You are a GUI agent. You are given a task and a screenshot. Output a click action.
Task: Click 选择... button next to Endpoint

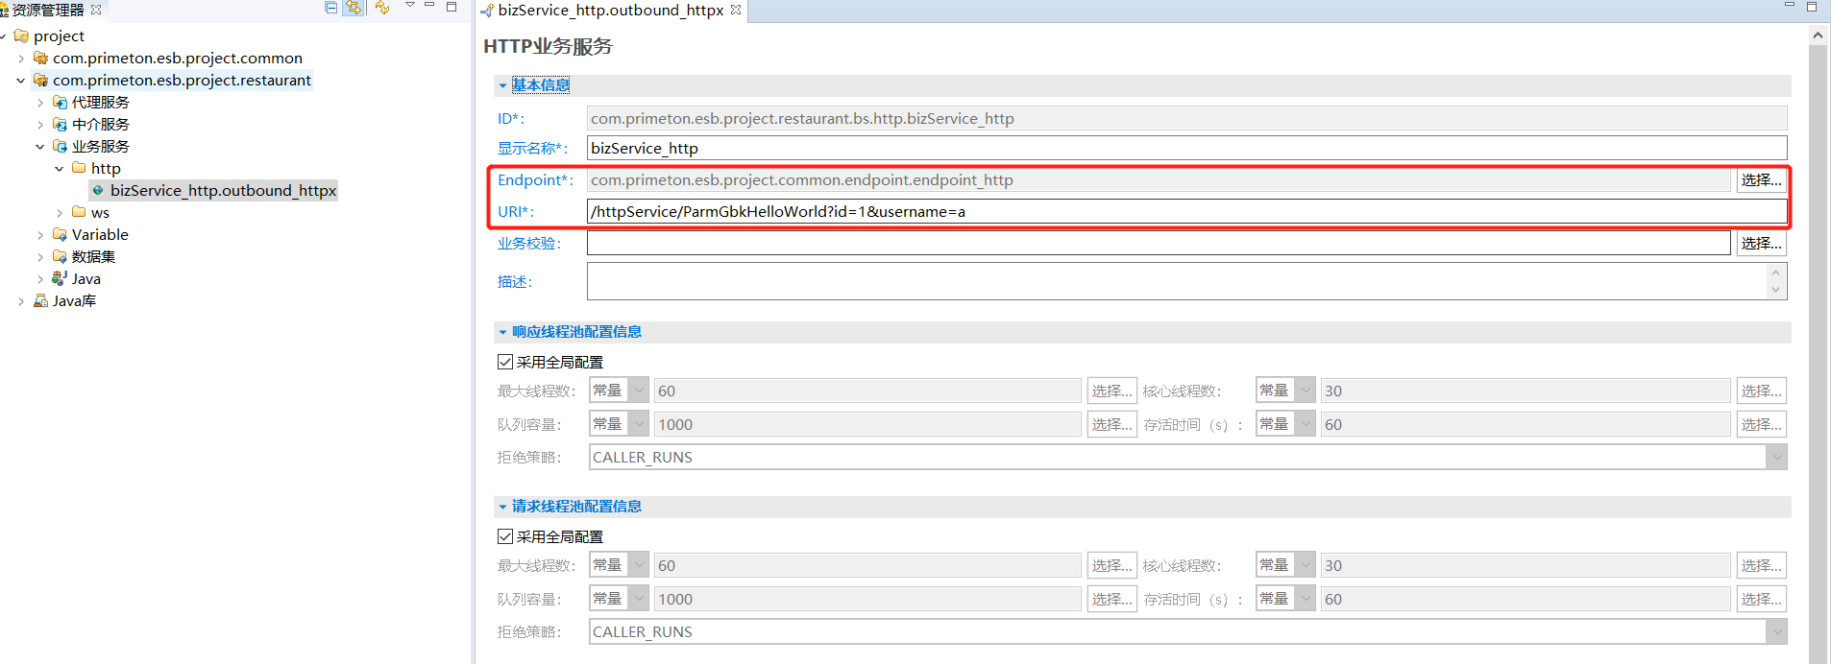pyautogui.click(x=1761, y=180)
